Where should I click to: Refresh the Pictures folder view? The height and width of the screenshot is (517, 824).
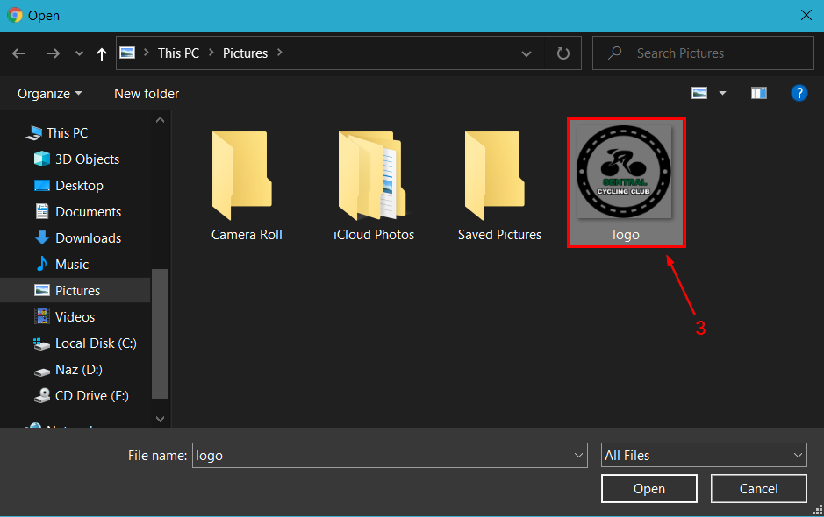tap(563, 53)
